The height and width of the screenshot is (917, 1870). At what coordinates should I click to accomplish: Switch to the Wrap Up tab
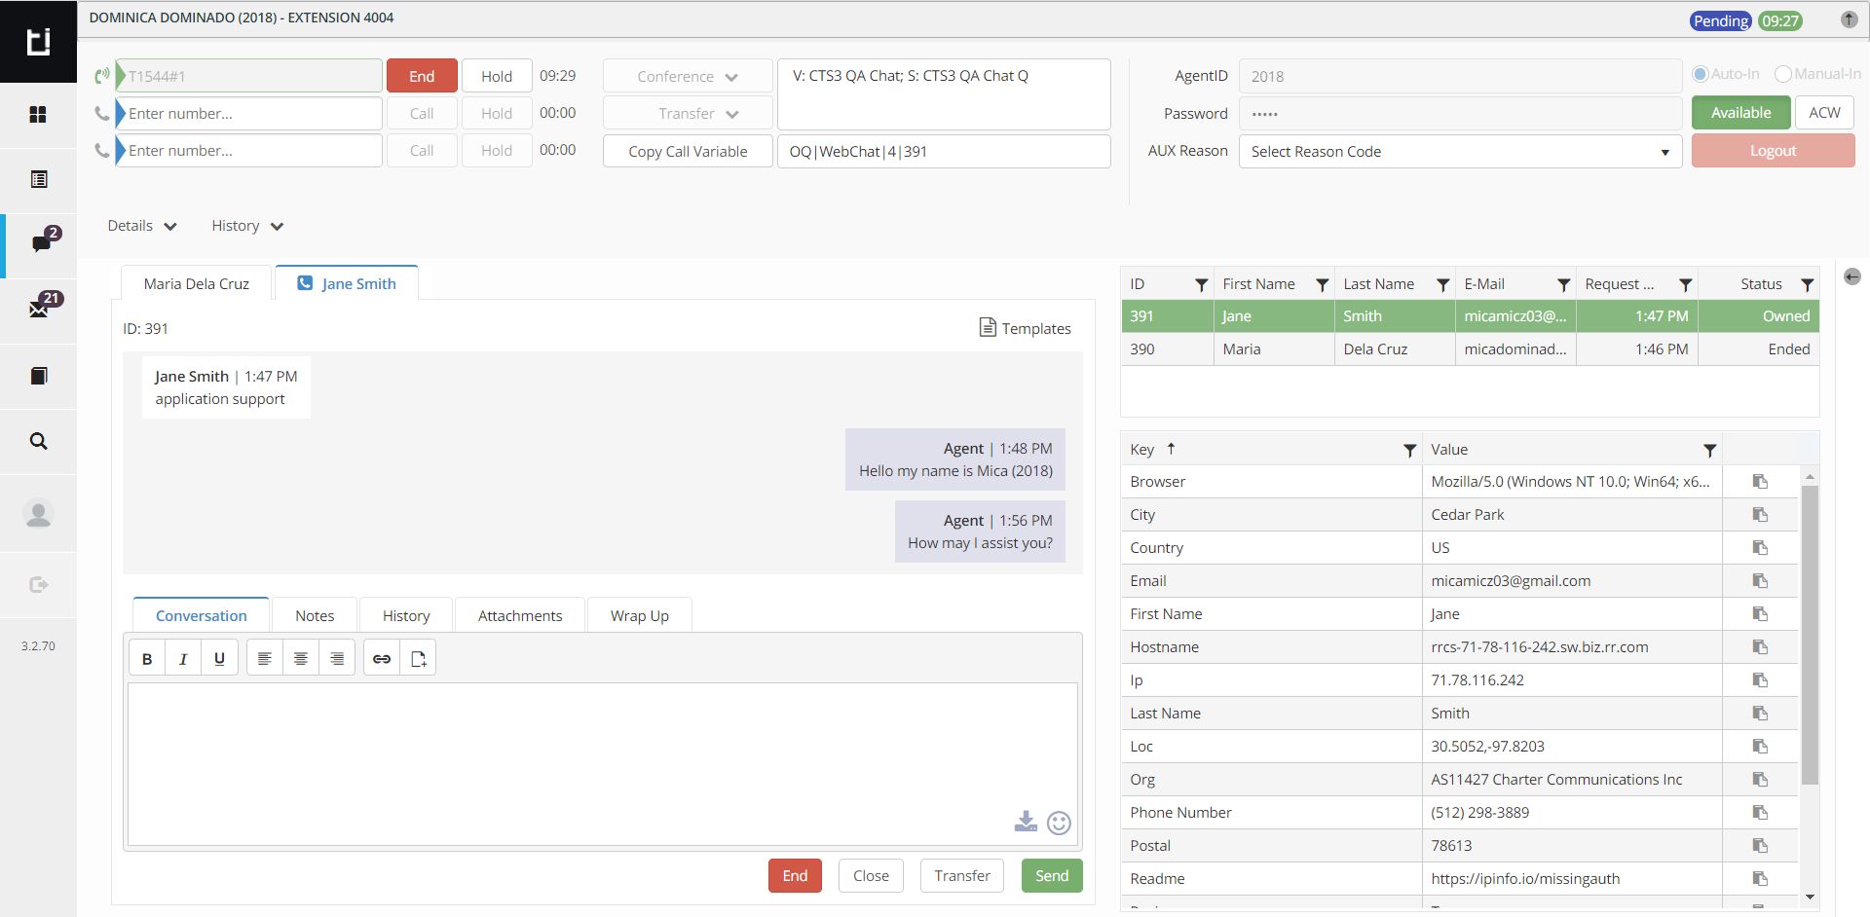639,616
